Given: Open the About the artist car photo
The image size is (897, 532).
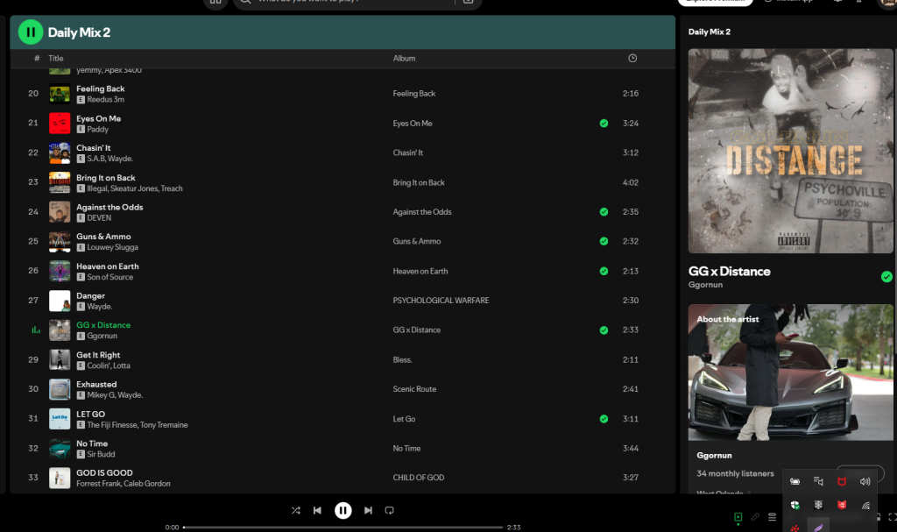Looking at the screenshot, I should [790, 372].
